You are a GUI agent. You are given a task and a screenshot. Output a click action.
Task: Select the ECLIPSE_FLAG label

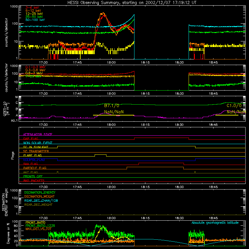tap(34, 160)
